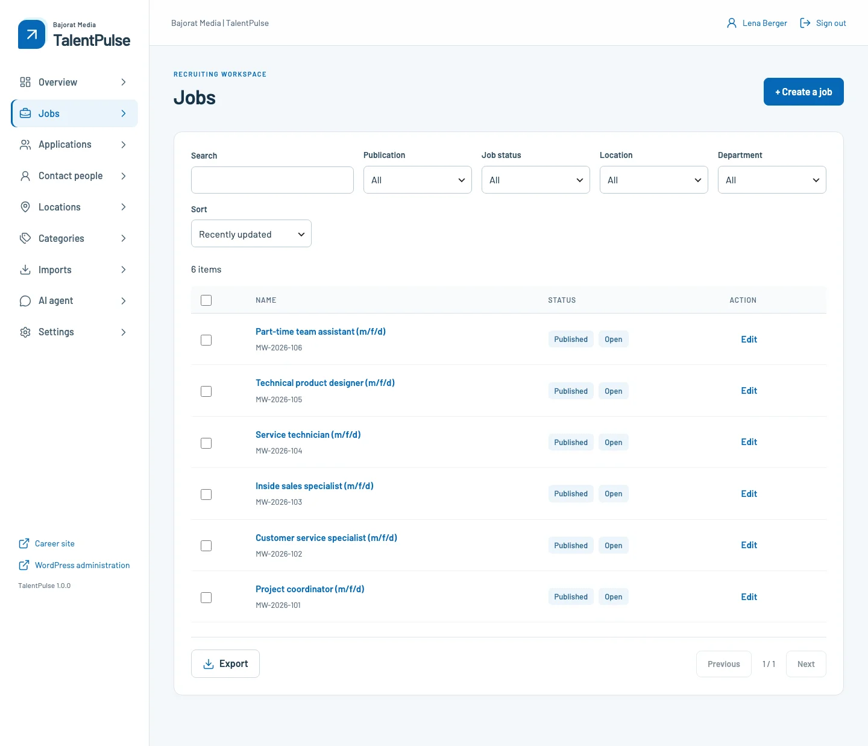Click the Locations pin icon
The width and height of the screenshot is (868, 746).
click(x=25, y=207)
